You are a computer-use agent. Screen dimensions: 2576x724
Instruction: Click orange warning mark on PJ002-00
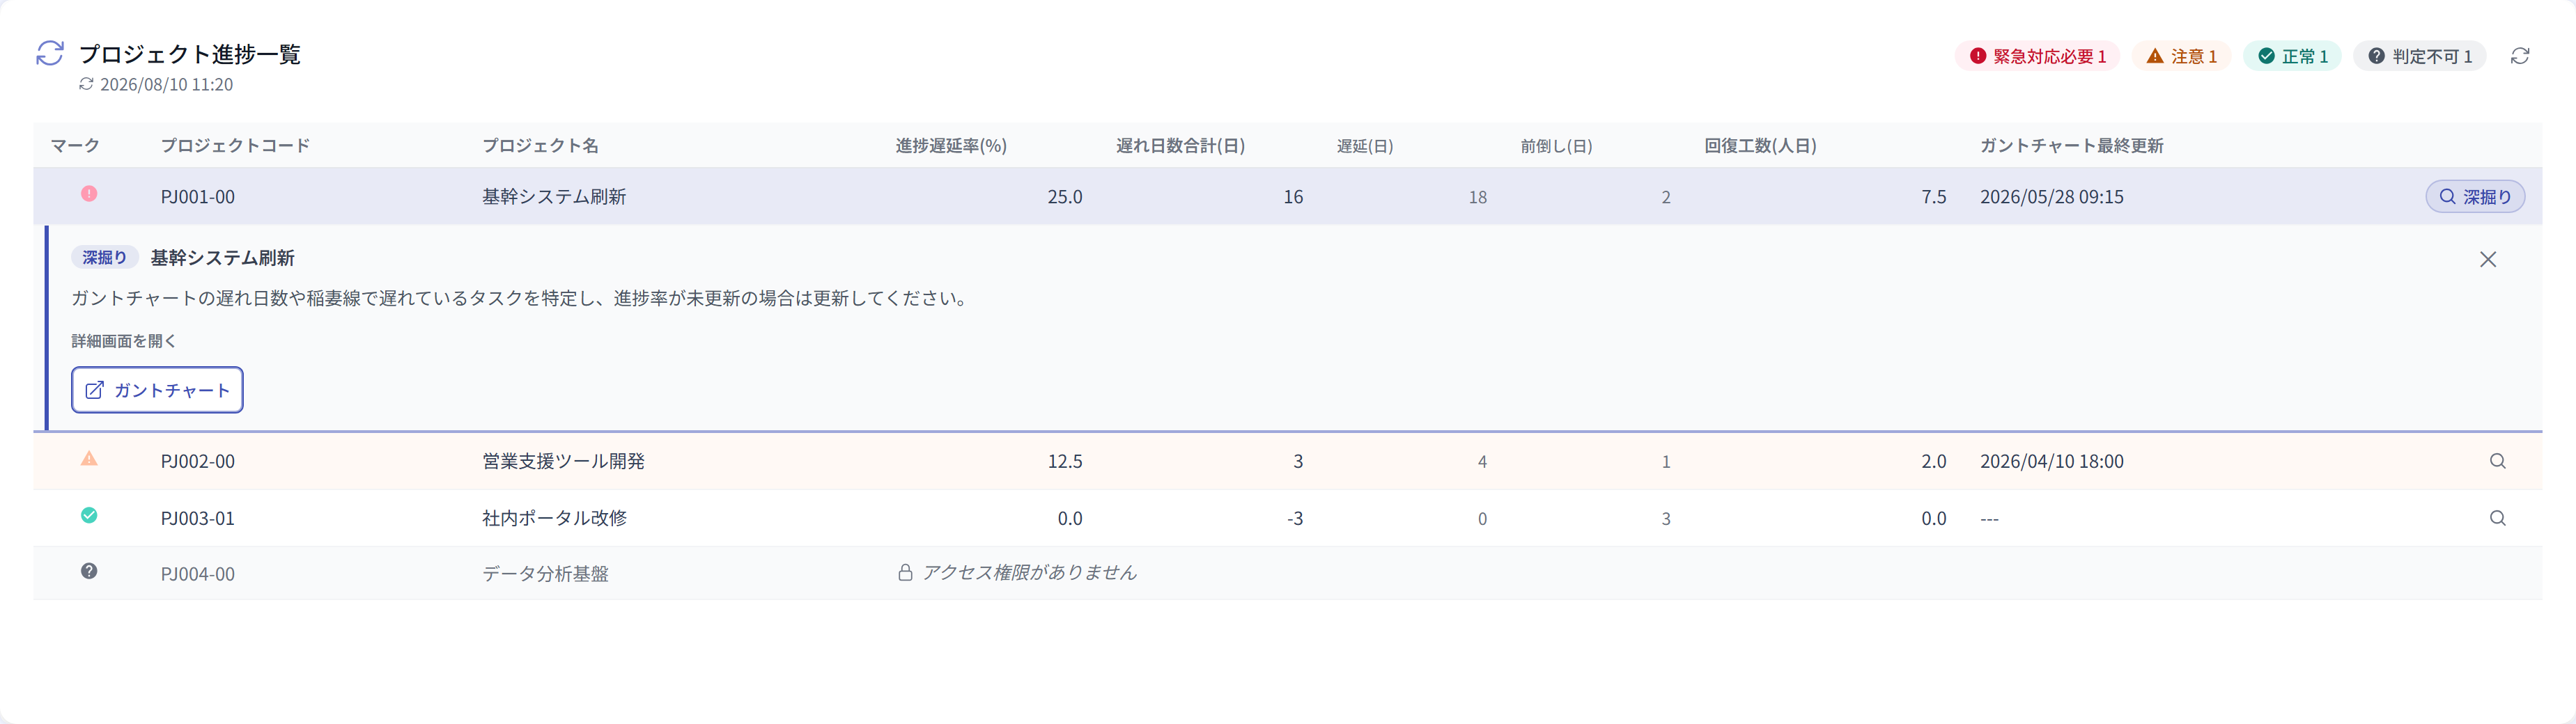click(89, 458)
